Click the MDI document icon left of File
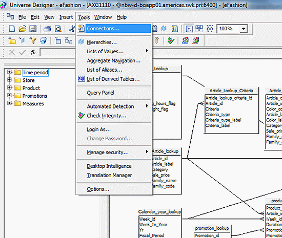Viewport: 282px width, 238px height. click(x=10, y=16)
